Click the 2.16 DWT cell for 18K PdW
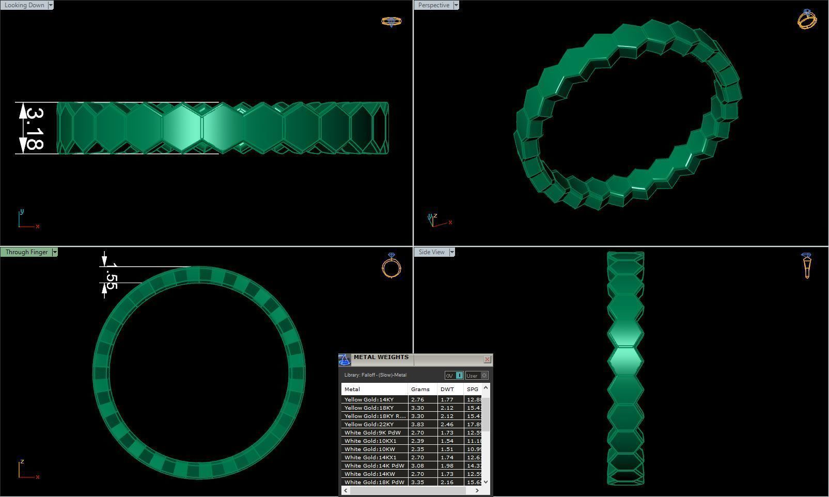Image resolution: width=829 pixels, height=497 pixels. [x=450, y=482]
